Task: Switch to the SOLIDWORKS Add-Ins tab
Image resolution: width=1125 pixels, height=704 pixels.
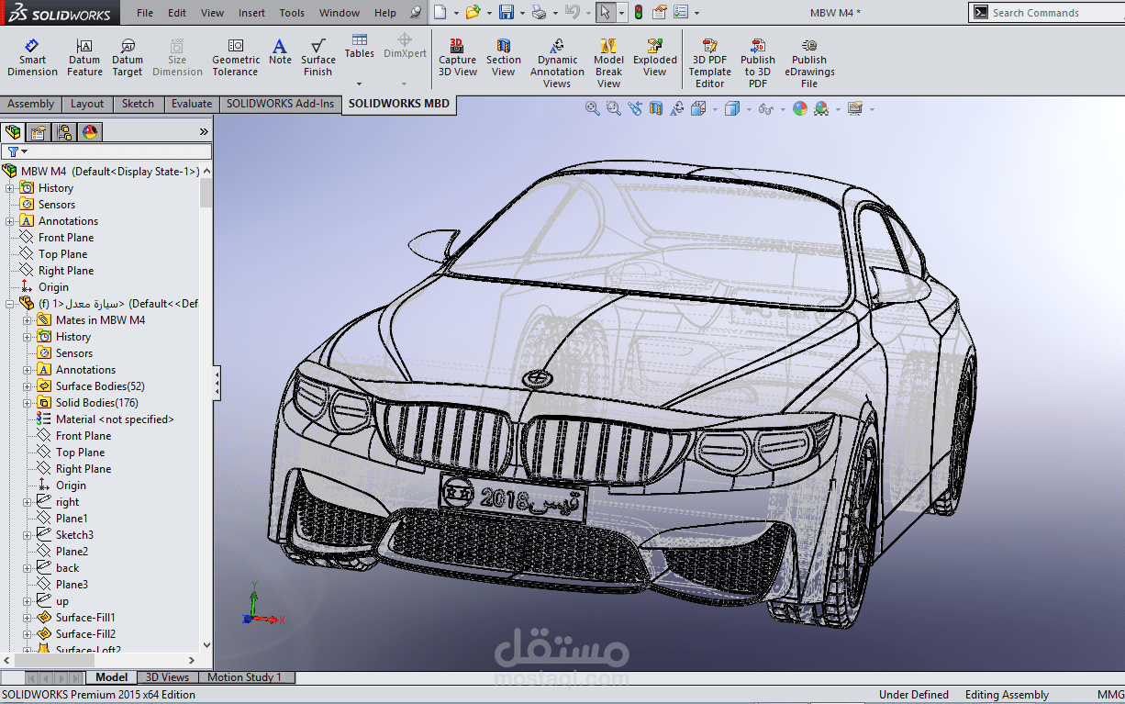Action: point(281,104)
